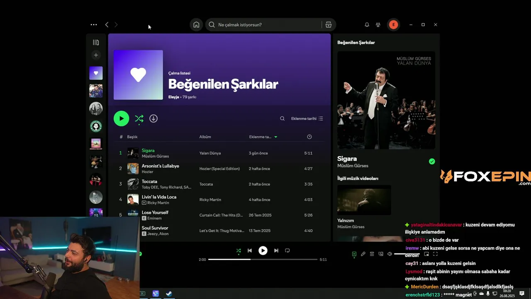Select the 'Lose Yourself' track
This screenshot has width=531, height=299.
click(155, 212)
